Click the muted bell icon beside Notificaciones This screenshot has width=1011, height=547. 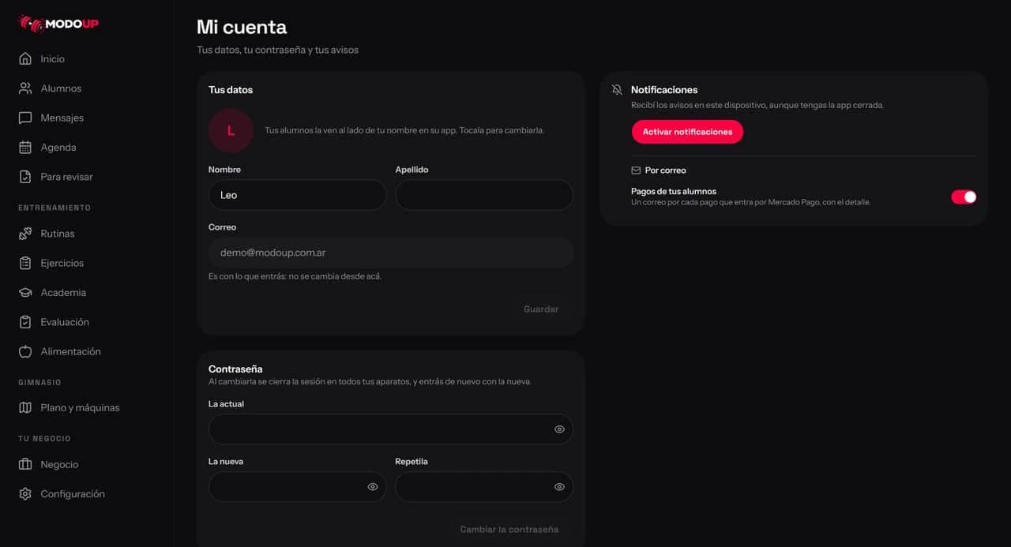(618, 90)
